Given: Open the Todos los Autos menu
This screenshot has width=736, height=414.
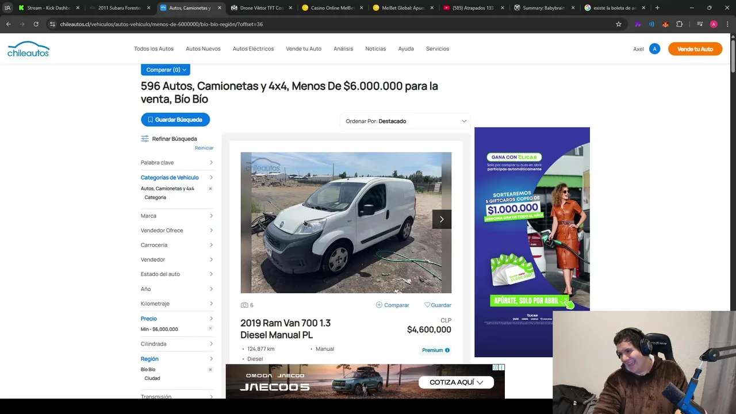Looking at the screenshot, I should point(154,49).
